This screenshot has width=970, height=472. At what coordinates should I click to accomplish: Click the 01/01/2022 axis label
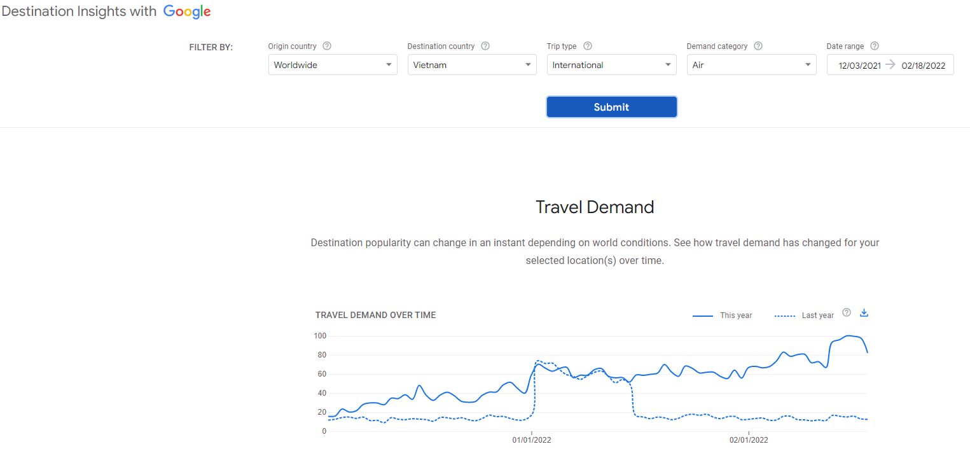pyautogui.click(x=532, y=440)
